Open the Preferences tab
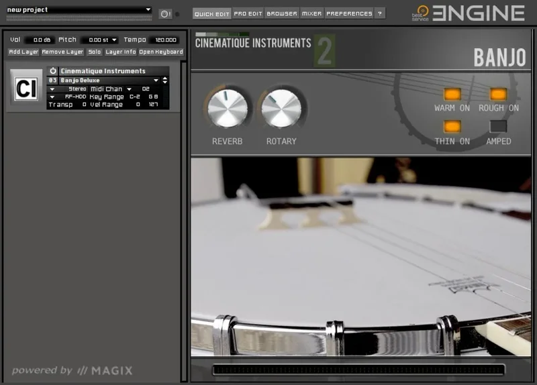The image size is (537, 385). [349, 13]
